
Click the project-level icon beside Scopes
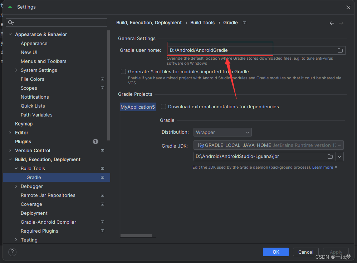coord(102,88)
